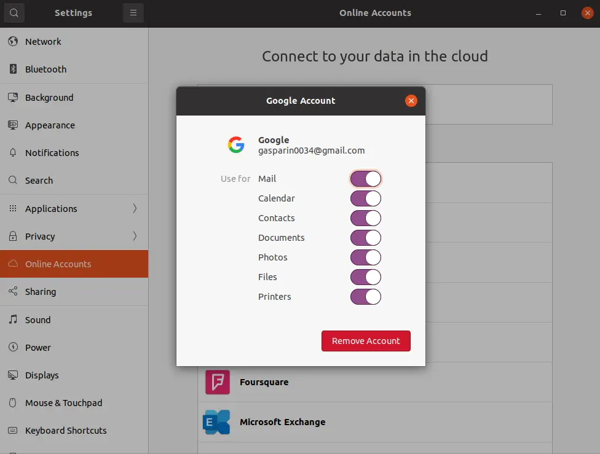
Task: Click the Mail label text
Action: click(267, 179)
